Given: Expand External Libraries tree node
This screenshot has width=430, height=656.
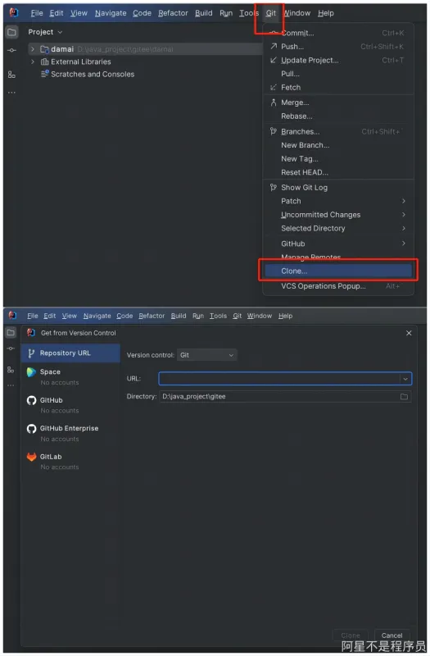Looking at the screenshot, I should (33, 62).
